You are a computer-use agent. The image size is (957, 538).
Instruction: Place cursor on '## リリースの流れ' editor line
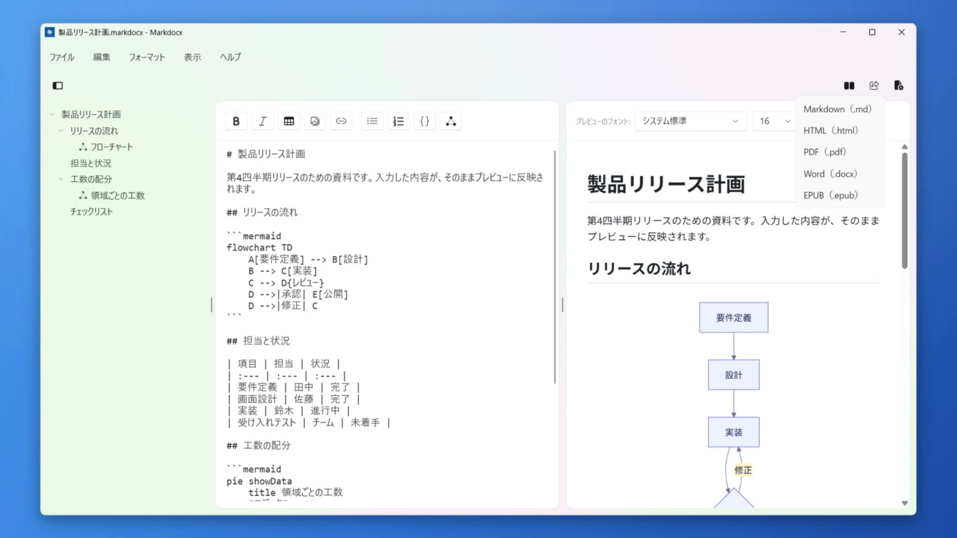click(262, 212)
